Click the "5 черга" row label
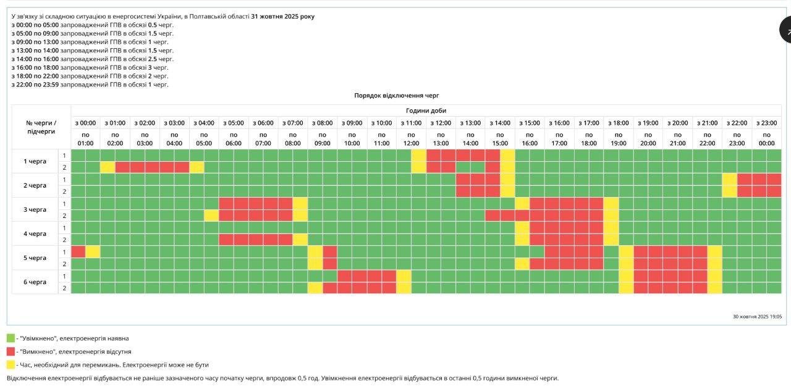The width and height of the screenshot is (791, 389). pyautogui.click(x=35, y=258)
